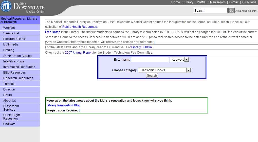Select EBM Resources in the sidebar

tap(20, 73)
